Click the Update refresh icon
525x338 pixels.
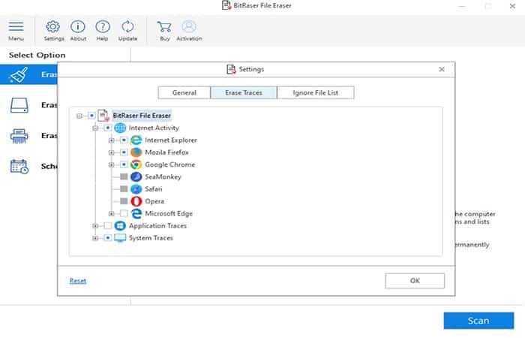click(127, 26)
